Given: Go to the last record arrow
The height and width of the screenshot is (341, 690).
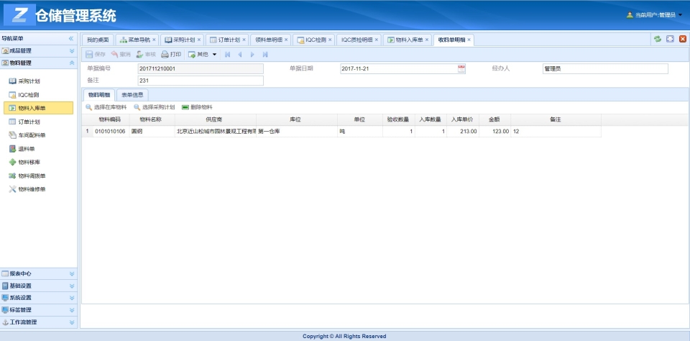Looking at the screenshot, I should 265,54.
